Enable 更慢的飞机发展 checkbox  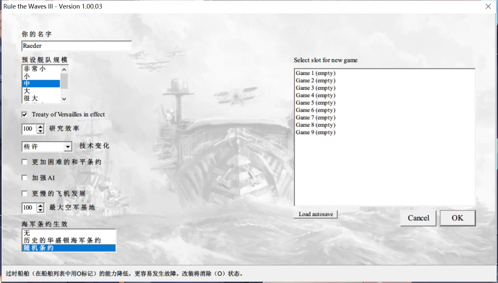[24, 193]
